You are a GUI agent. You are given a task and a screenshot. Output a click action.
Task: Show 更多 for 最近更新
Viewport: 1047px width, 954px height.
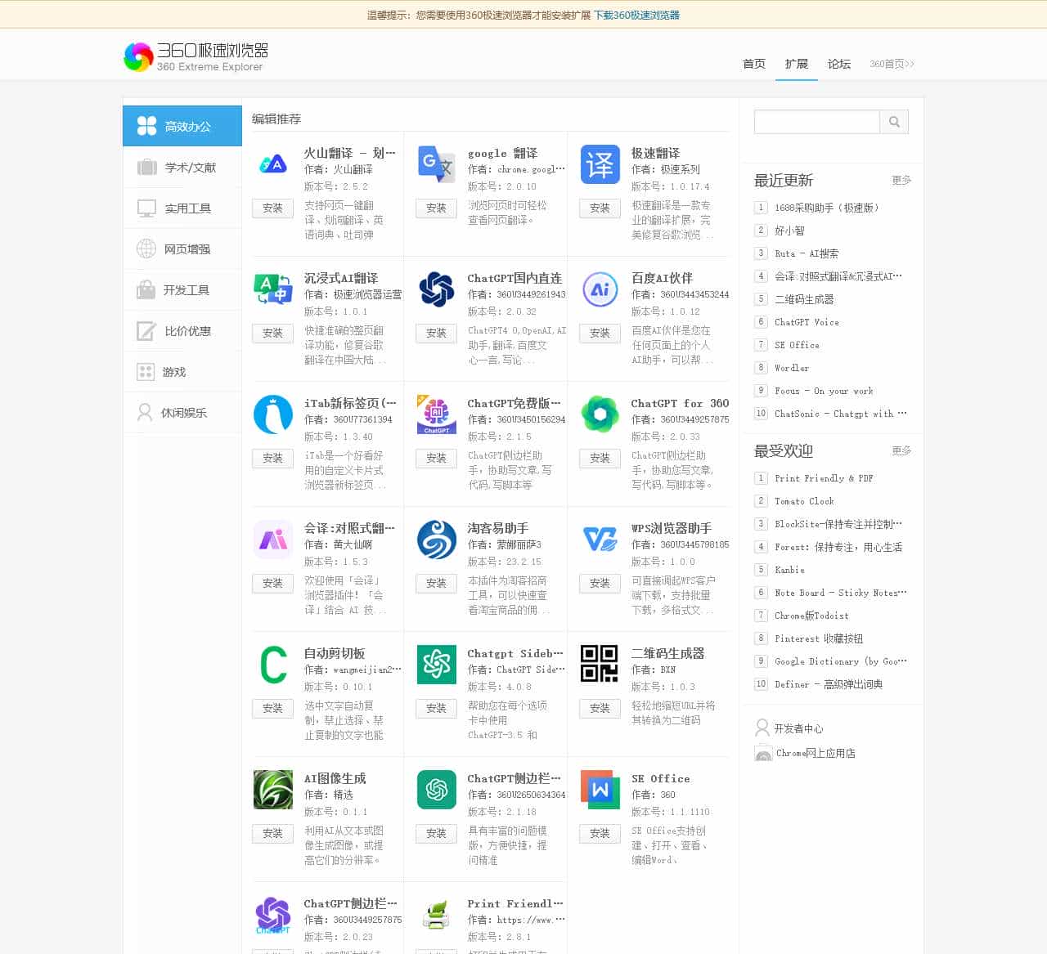click(x=901, y=180)
